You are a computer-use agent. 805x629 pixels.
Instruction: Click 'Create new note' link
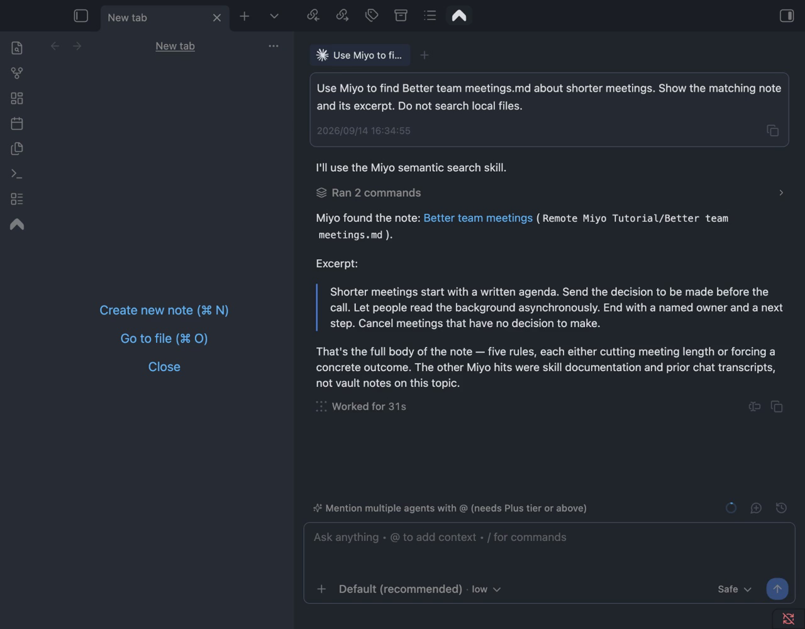pos(164,310)
